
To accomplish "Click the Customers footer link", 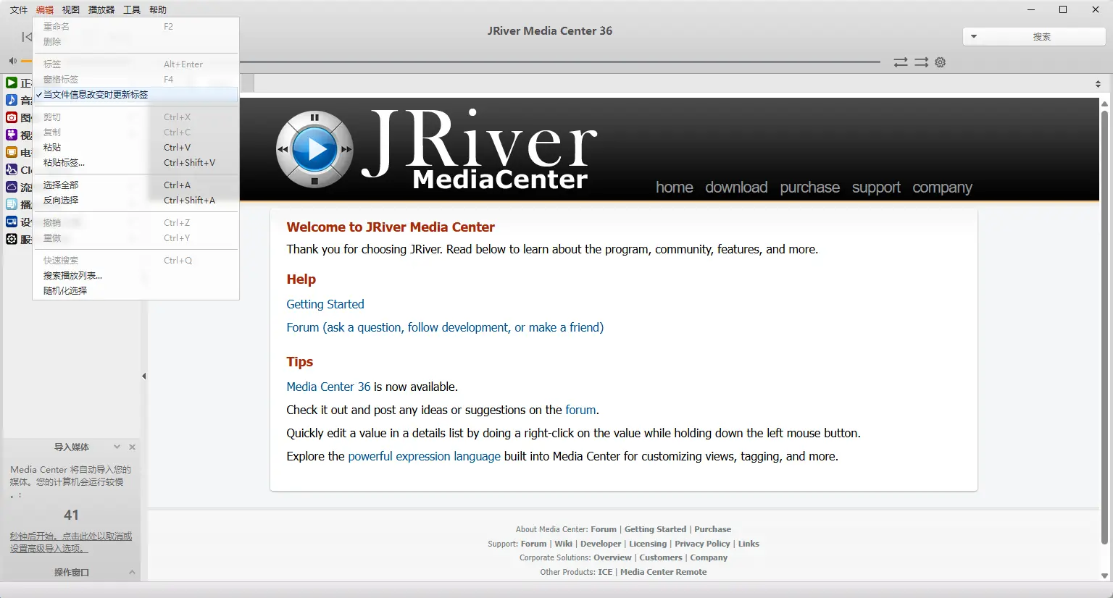I will pyautogui.click(x=661, y=557).
